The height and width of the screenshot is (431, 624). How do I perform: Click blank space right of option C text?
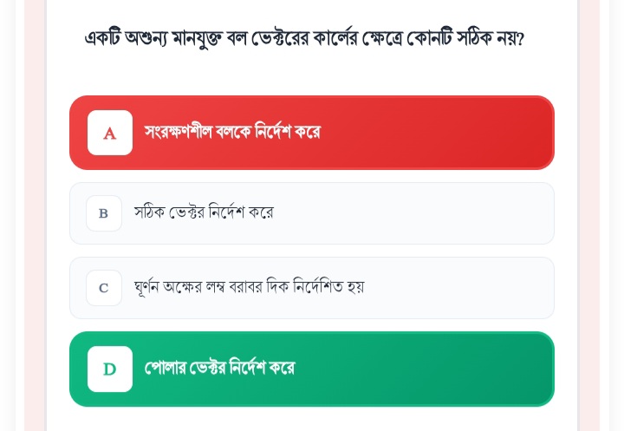[x=459, y=288]
